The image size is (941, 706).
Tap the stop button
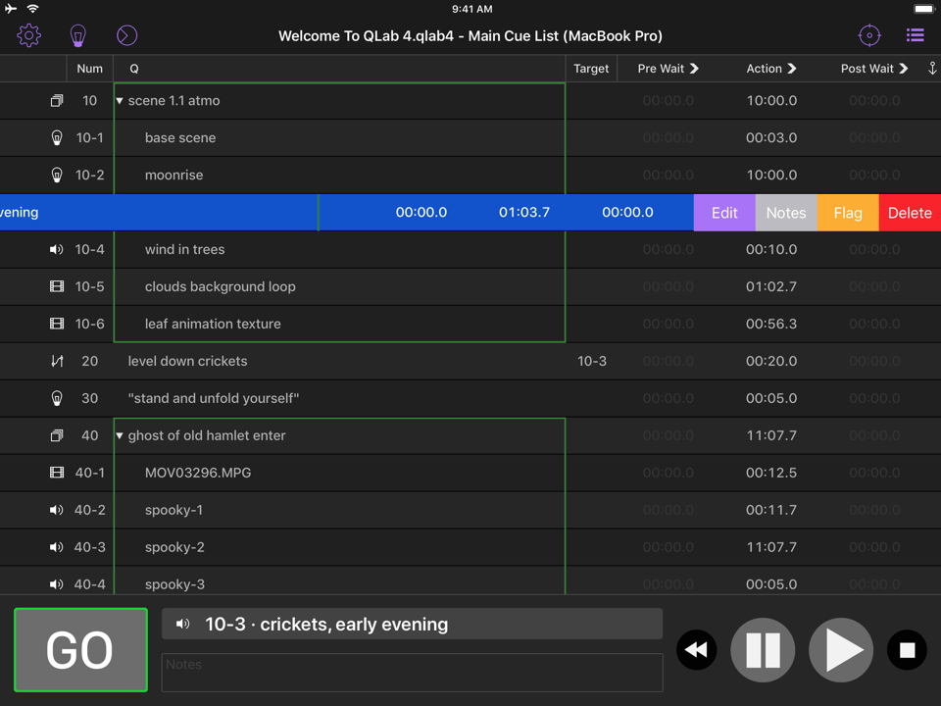tap(908, 649)
